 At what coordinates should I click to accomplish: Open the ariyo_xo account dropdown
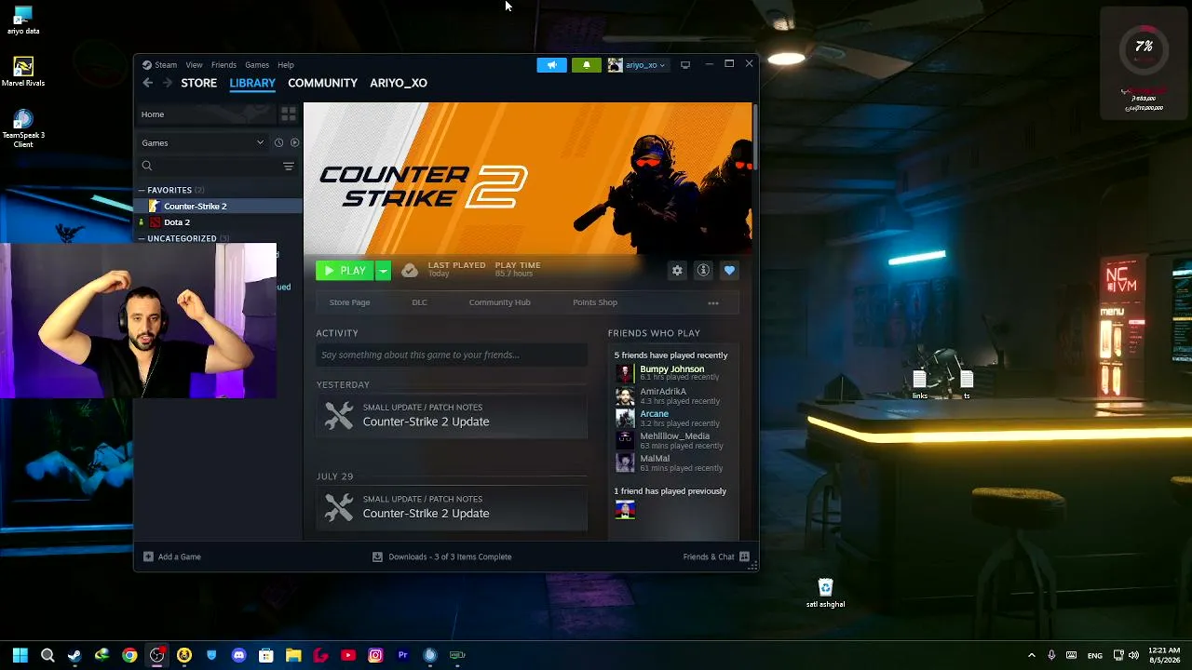click(637, 65)
